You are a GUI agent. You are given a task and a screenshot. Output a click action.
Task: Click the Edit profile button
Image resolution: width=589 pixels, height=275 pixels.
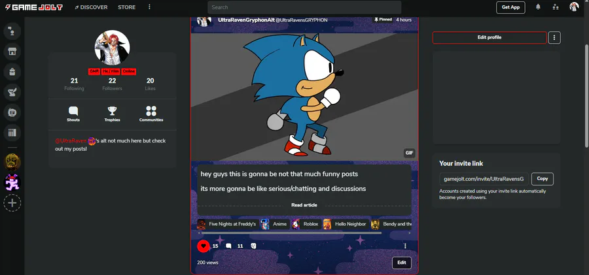point(490,37)
